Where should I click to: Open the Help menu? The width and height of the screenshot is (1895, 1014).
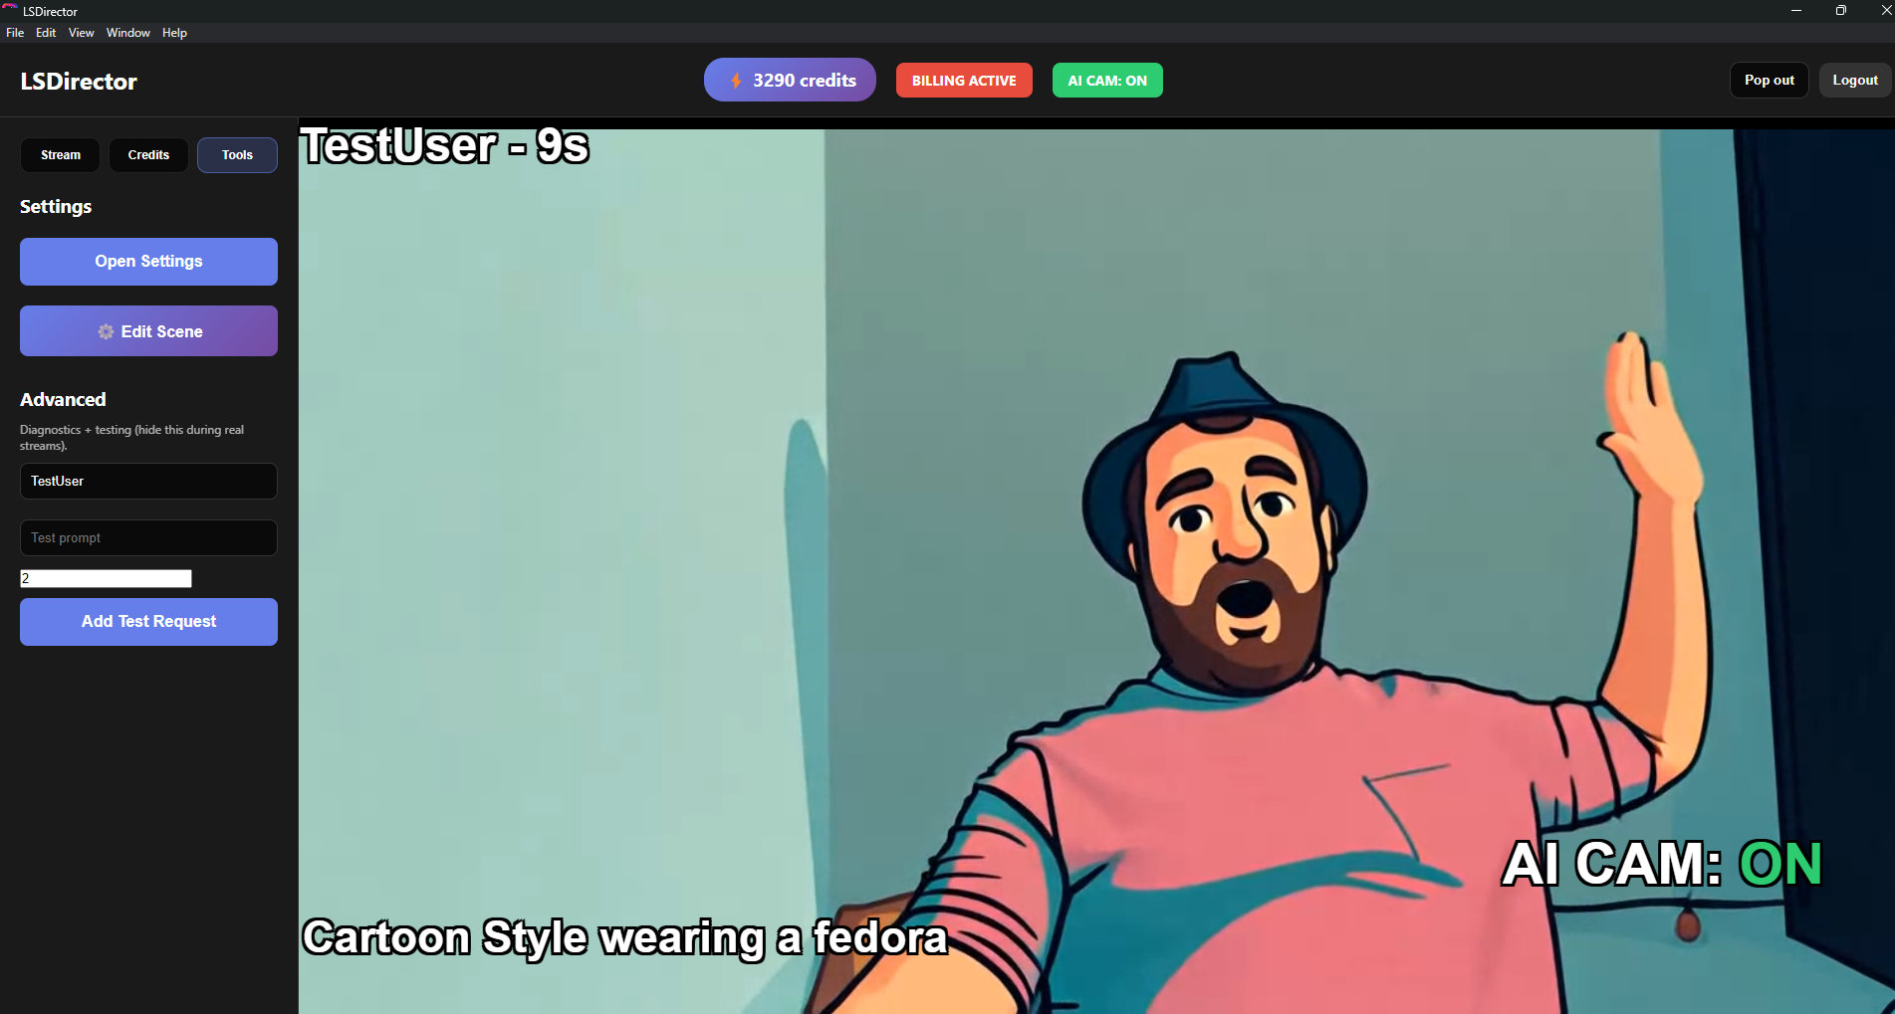[174, 33]
